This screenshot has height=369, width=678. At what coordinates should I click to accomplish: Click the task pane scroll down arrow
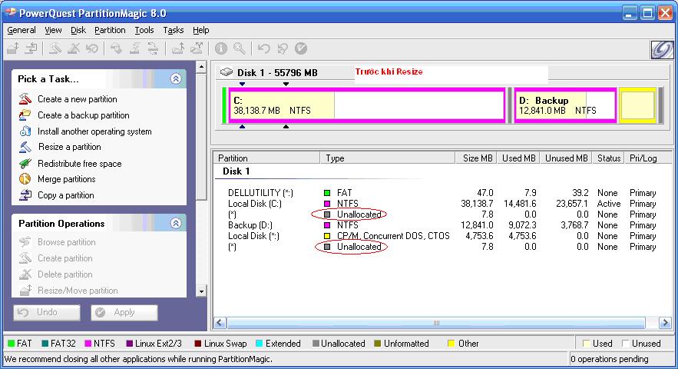pyautogui.click(x=202, y=291)
